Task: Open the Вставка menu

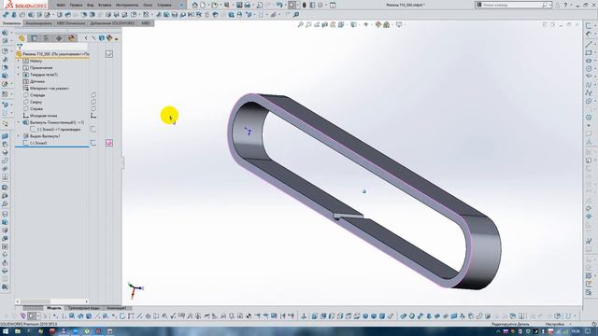Action: 105,5
